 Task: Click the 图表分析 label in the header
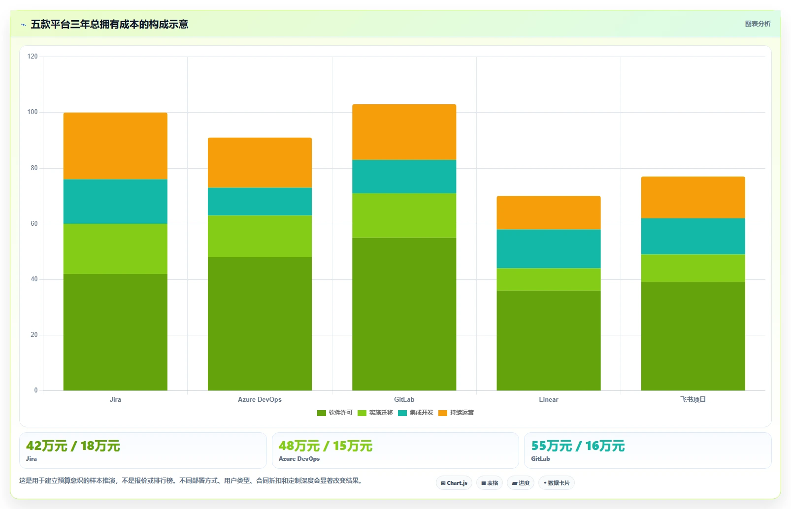point(758,24)
